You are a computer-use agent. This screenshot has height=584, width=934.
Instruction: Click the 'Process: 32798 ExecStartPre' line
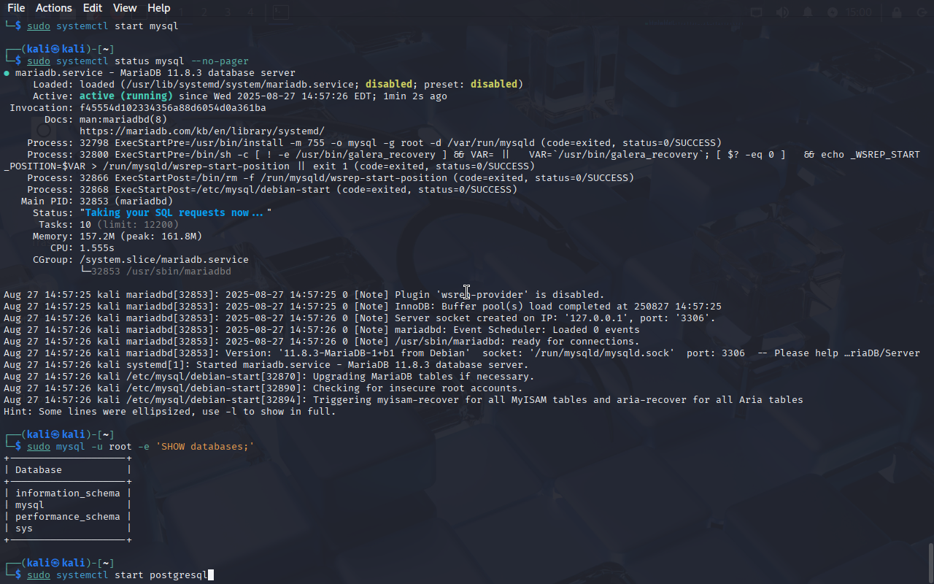[374, 143]
